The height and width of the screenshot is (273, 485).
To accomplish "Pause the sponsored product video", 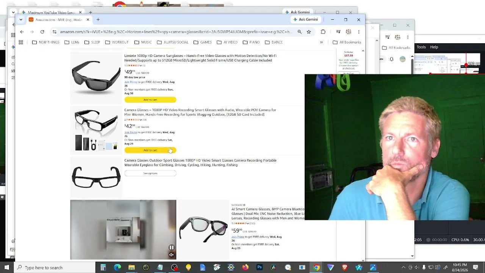I will tap(171, 248).
